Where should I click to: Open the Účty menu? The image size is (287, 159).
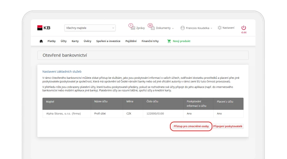coord(64,41)
